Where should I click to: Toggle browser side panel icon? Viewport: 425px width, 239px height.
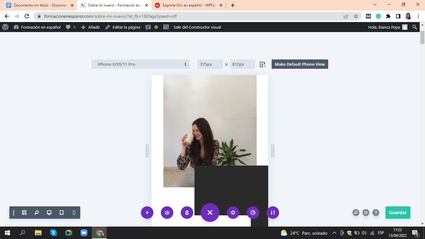(x=398, y=16)
